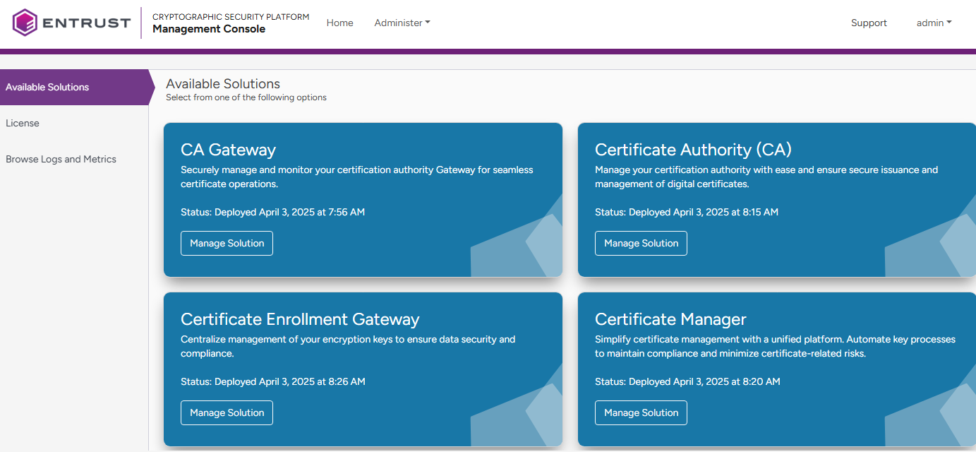
Task: Open the License sidebar section
Action: [x=23, y=123]
